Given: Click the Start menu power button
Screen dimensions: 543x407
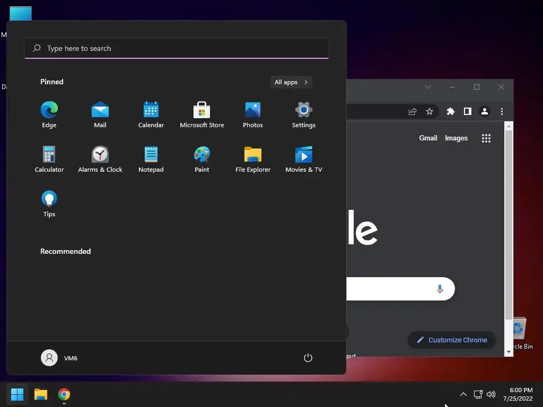Looking at the screenshot, I should click(x=308, y=358).
